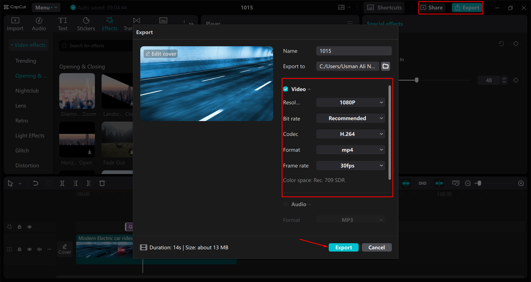Enable the Audio export checkbox

285,204
